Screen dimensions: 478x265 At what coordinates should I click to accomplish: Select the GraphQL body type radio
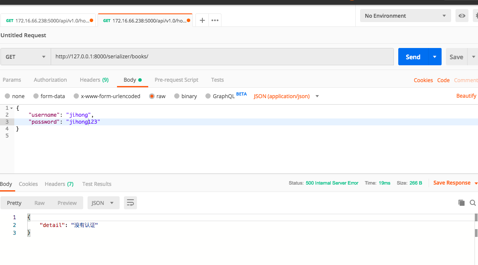208,96
